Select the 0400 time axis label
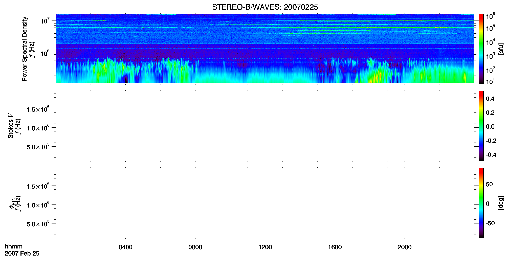Viewport: 530px width, 273px height. 125,247
